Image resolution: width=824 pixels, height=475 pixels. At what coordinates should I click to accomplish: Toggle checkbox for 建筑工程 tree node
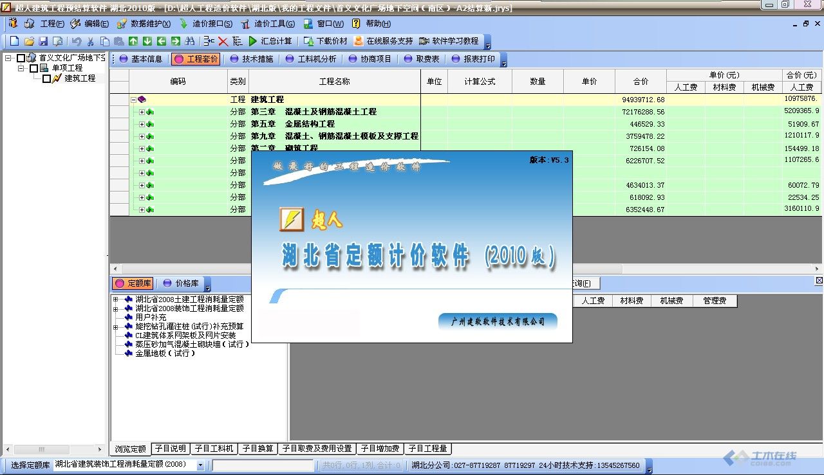[x=46, y=78]
